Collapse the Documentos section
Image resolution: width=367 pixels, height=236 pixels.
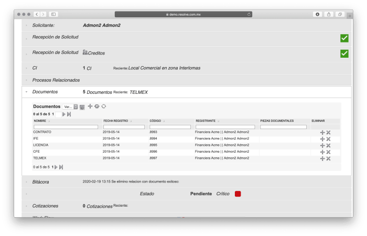coord(26,92)
